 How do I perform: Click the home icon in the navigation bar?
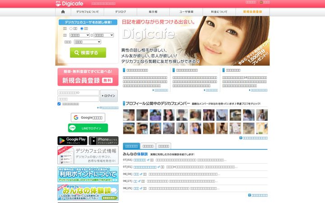pyautogui.click(x=63, y=12)
